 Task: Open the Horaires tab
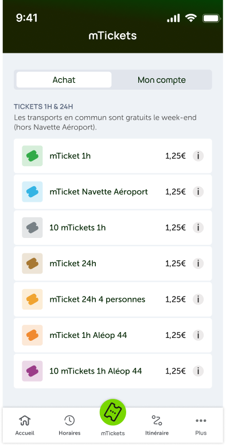click(69, 425)
